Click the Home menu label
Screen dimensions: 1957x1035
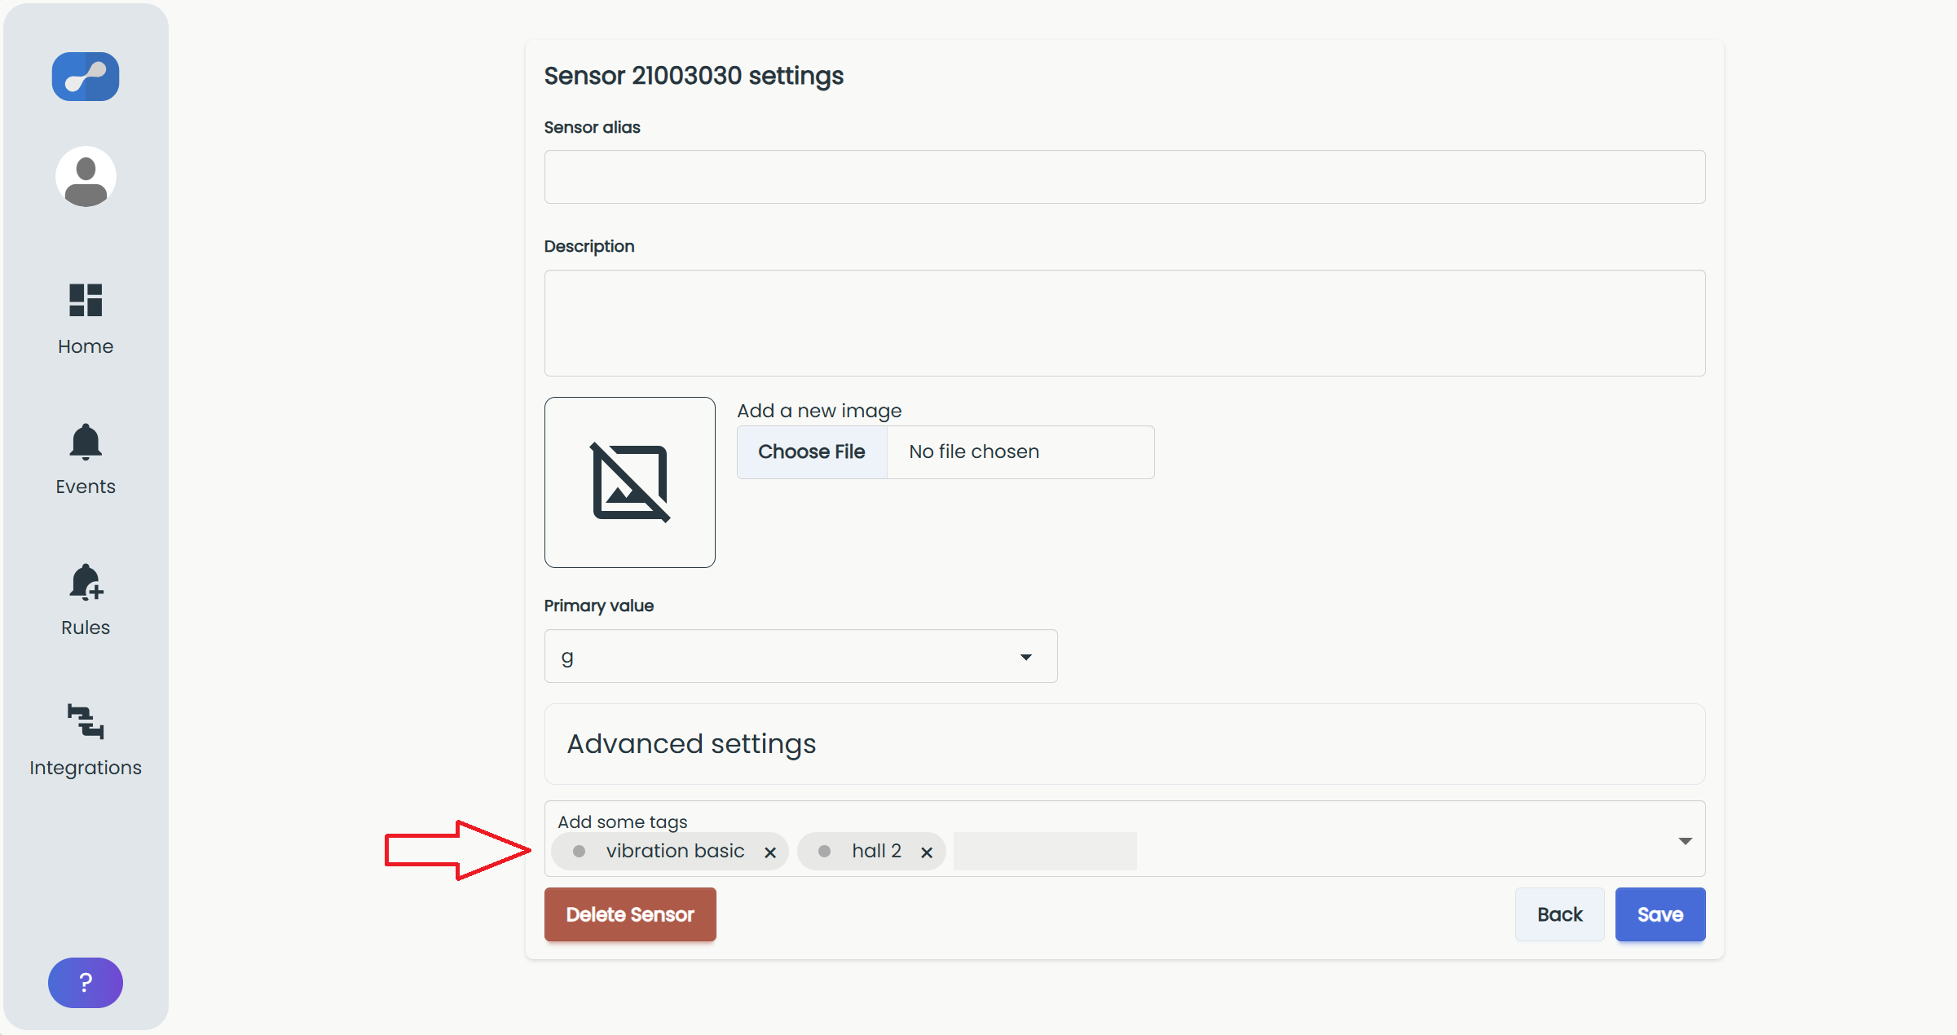click(x=86, y=346)
